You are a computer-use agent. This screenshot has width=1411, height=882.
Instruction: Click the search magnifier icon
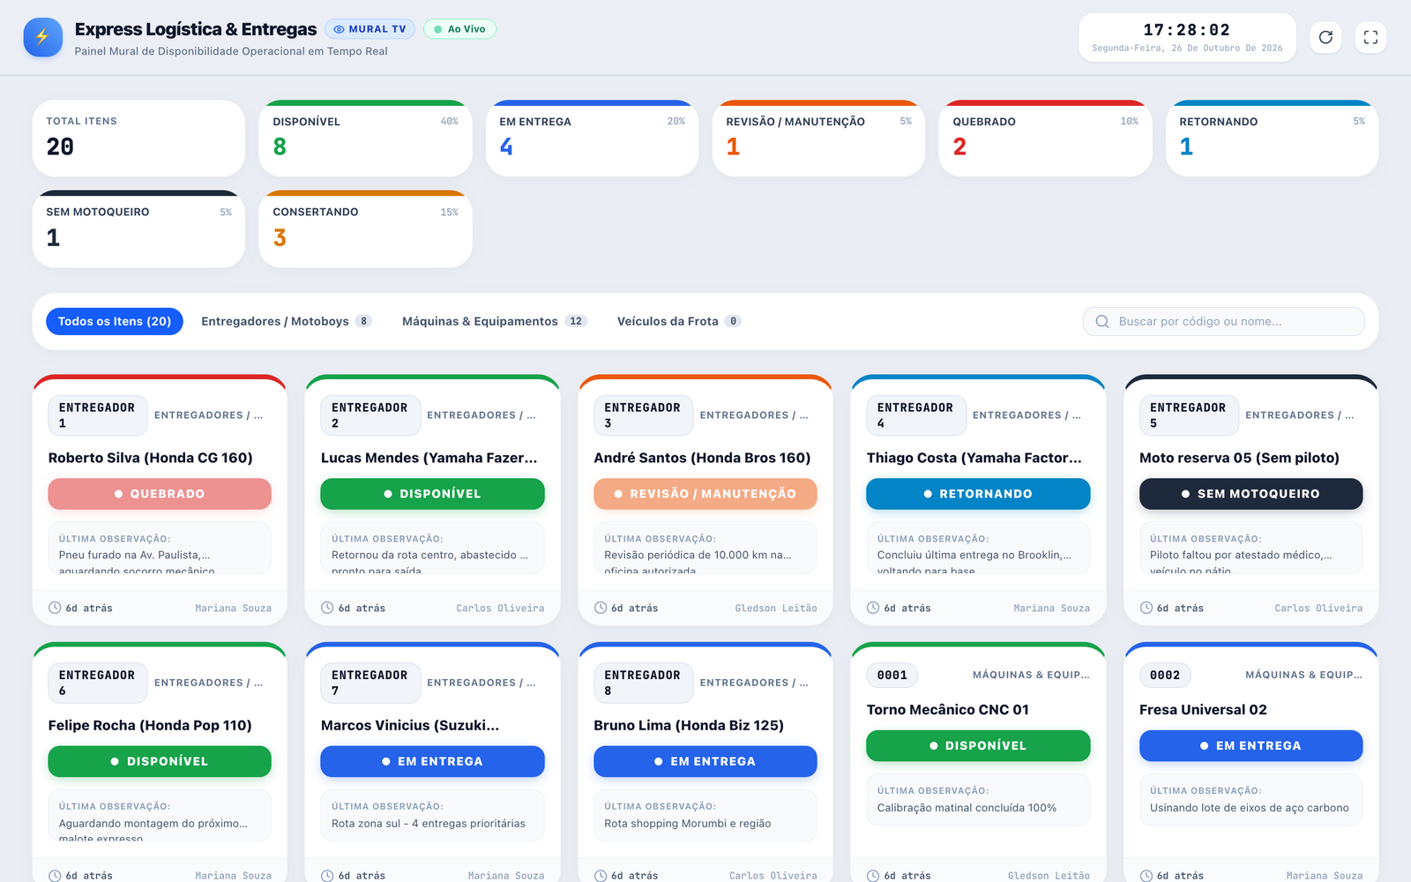pos(1102,321)
